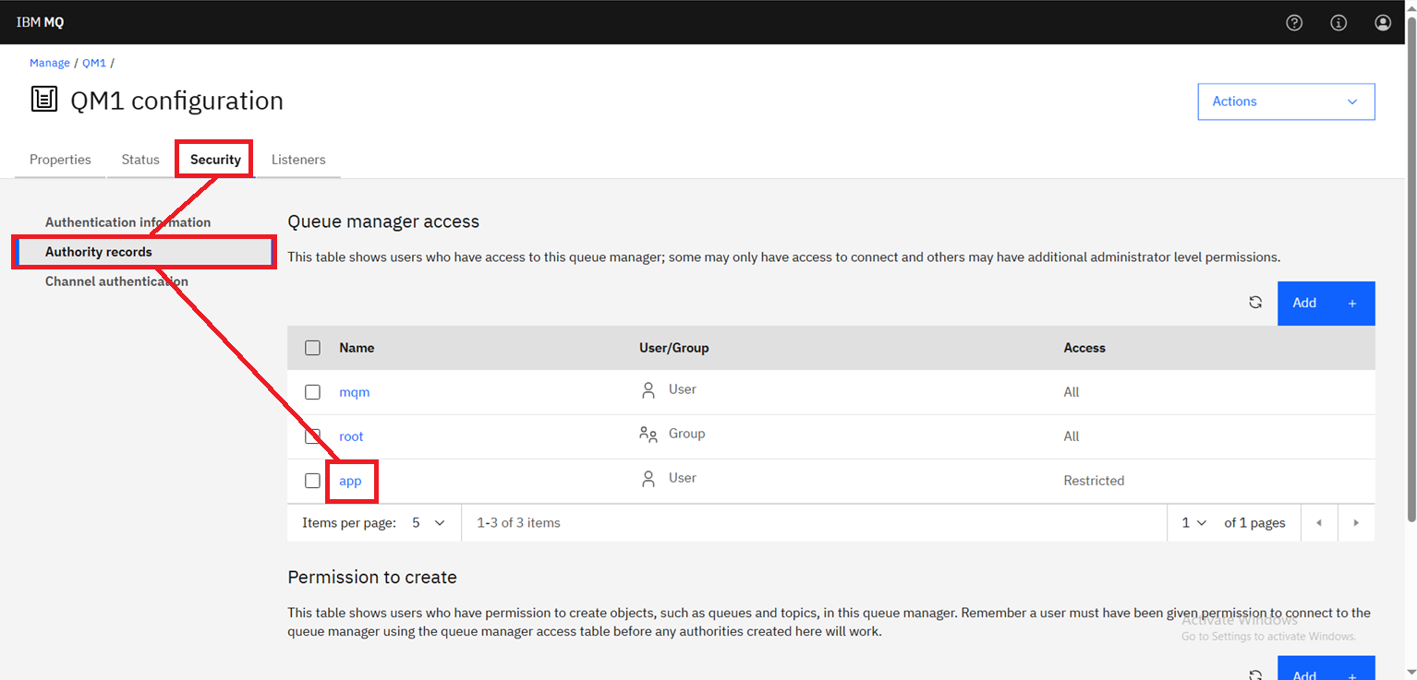The width and height of the screenshot is (1417, 680).
Task: Click the page vertical scrollbar
Action: (1411, 268)
